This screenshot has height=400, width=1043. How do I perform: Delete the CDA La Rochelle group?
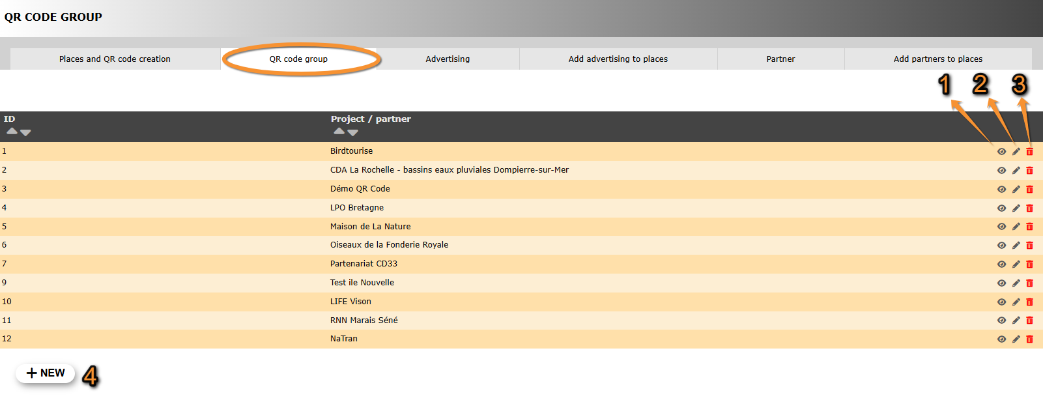coord(1029,171)
